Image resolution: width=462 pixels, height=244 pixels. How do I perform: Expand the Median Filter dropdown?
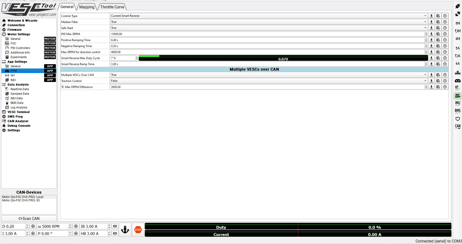[x=268, y=22]
